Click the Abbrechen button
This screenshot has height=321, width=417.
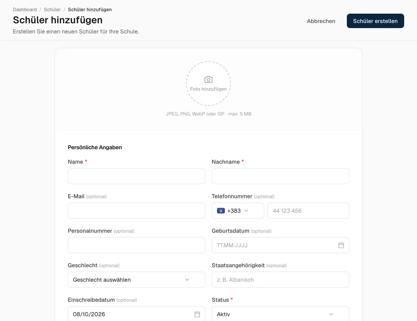321,21
